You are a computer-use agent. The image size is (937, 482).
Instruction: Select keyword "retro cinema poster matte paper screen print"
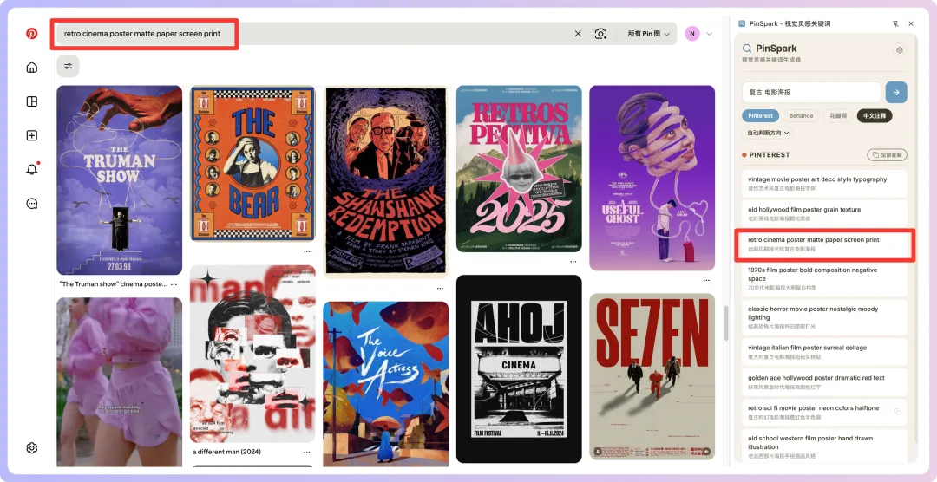point(825,244)
